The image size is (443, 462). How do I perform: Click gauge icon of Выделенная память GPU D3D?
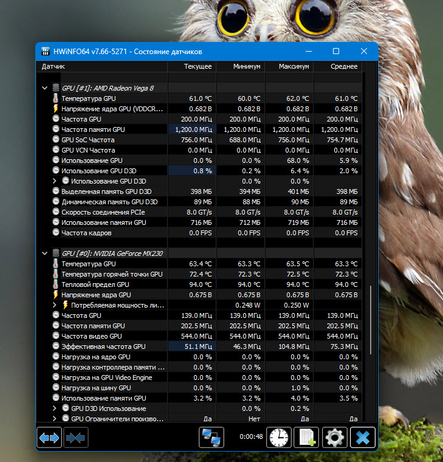pos(56,191)
